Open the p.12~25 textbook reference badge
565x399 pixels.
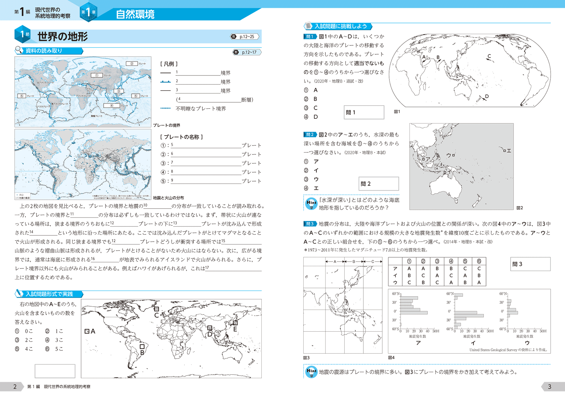coord(245,37)
